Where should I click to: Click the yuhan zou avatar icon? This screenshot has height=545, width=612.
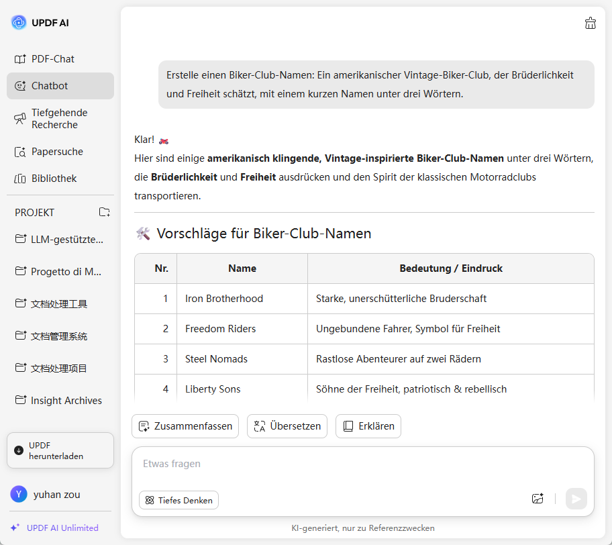click(19, 495)
